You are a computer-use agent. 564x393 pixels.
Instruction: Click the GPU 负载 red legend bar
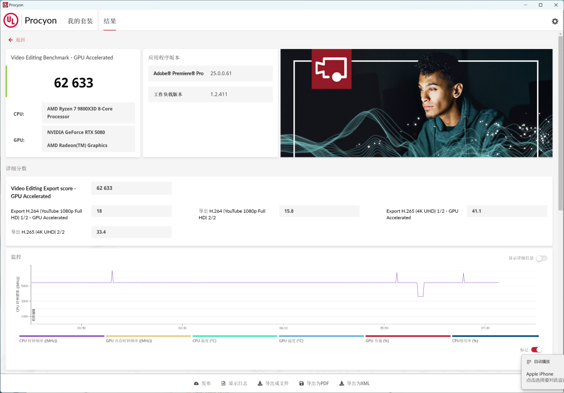pos(408,336)
